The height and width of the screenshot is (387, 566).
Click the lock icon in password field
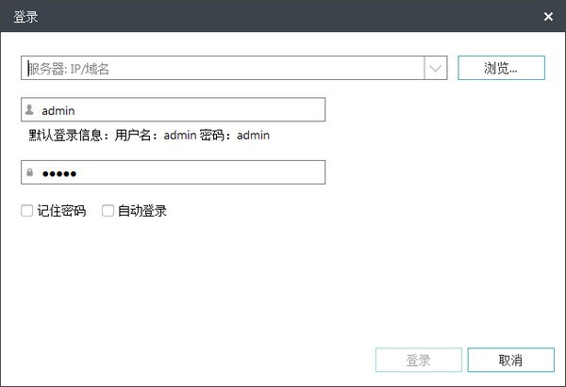tap(29, 172)
